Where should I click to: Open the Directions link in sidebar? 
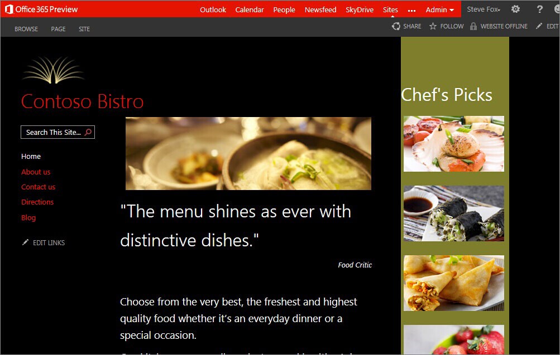[x=37, y=202]
